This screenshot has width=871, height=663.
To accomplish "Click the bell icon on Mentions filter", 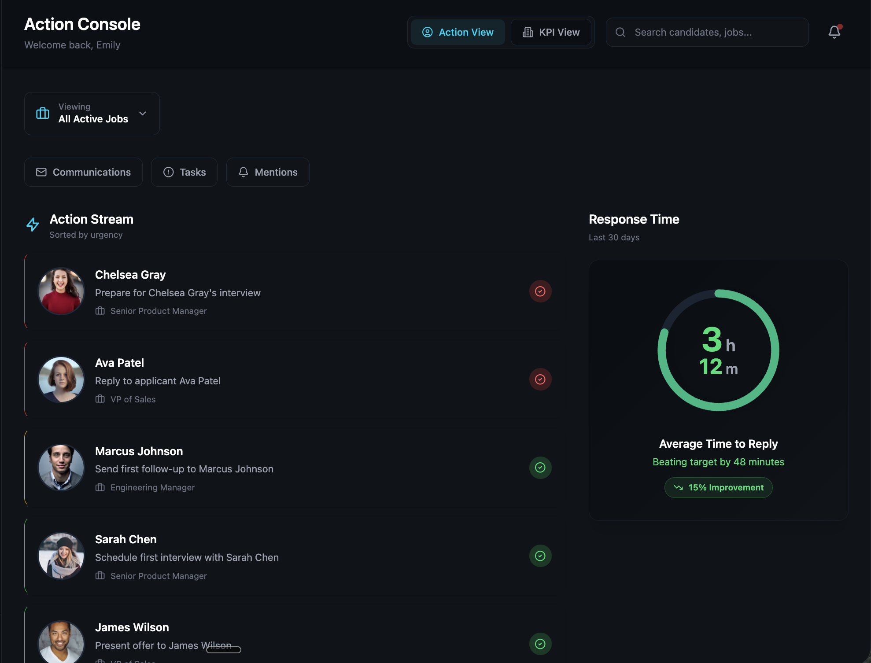I will (243, 172).
